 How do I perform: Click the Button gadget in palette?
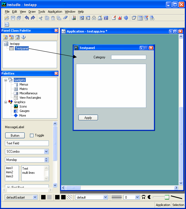point(15,135)
